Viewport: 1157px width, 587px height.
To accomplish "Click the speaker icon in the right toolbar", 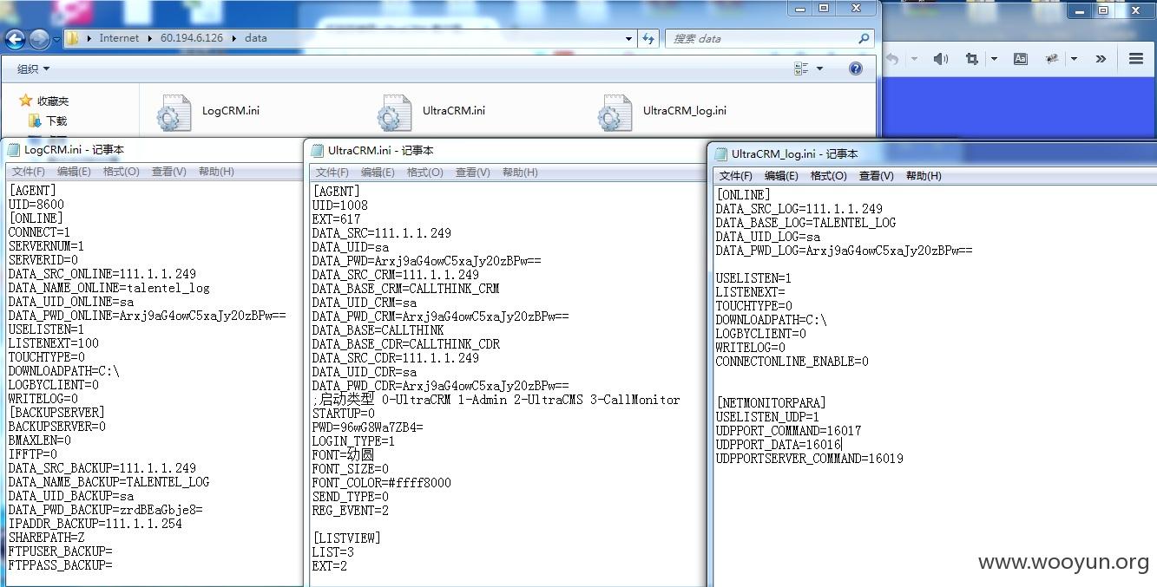I will coord(941,59).
